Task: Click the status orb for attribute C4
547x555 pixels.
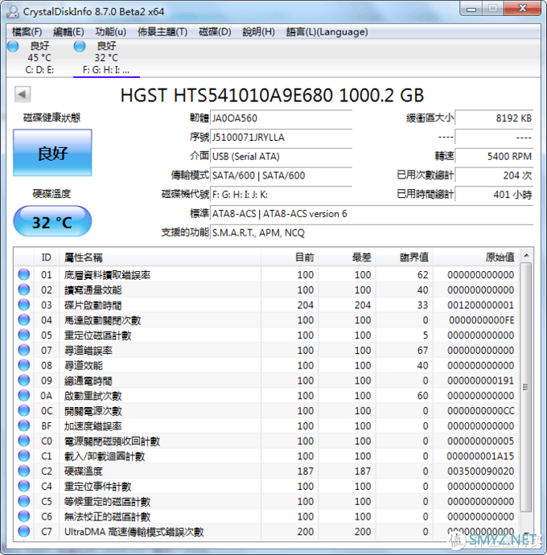Action: [24, 486]
